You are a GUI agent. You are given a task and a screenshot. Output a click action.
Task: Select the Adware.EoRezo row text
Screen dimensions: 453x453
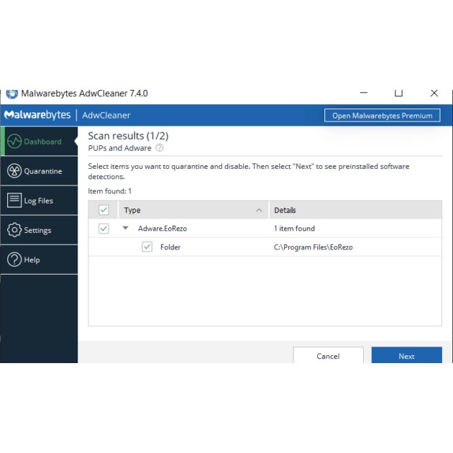click(163, 229)
